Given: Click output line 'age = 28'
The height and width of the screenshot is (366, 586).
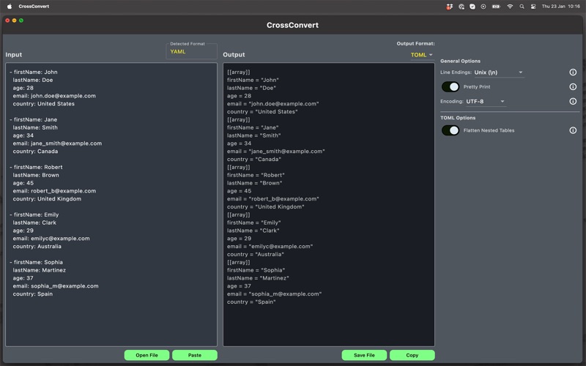Looking at the screenshot, I should click(240, 96).
